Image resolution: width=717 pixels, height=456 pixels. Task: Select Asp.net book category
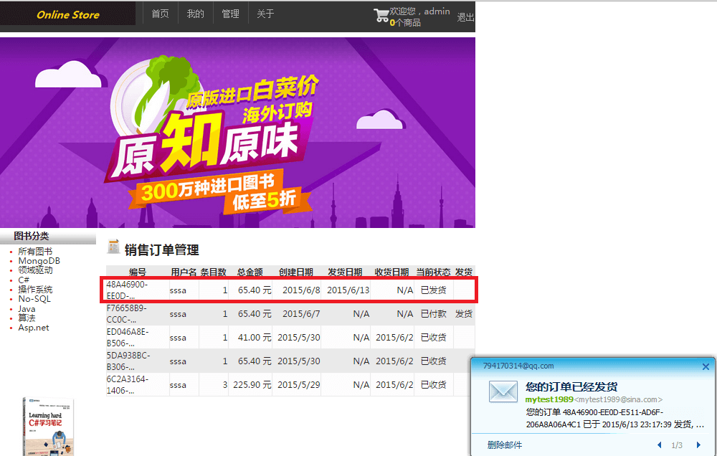click(x=34, y=328)
